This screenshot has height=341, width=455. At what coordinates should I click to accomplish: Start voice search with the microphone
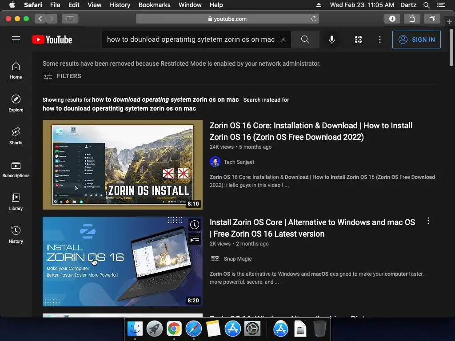click(331, 40)
